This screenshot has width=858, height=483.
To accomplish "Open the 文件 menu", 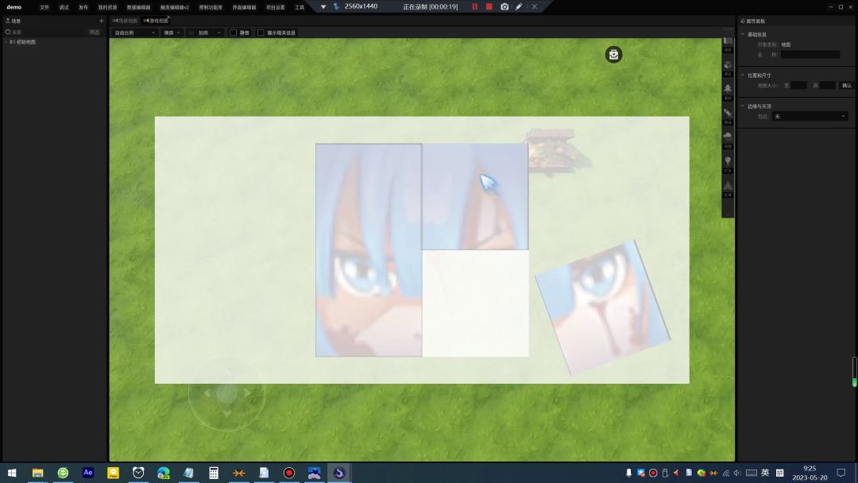I will 44,7.
